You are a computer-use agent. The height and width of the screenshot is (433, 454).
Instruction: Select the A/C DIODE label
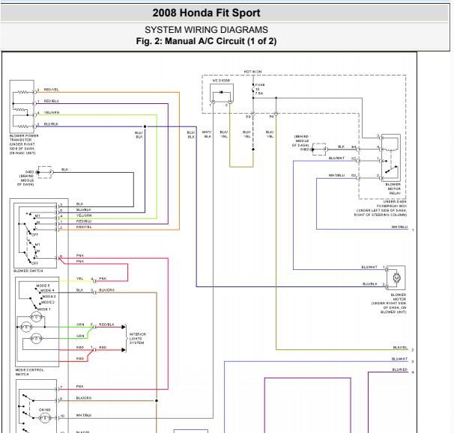point(221,80)
